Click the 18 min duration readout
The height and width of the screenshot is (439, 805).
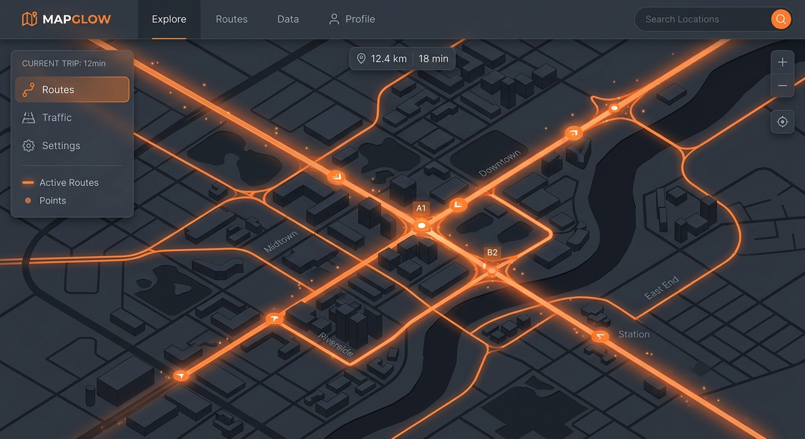433,59
